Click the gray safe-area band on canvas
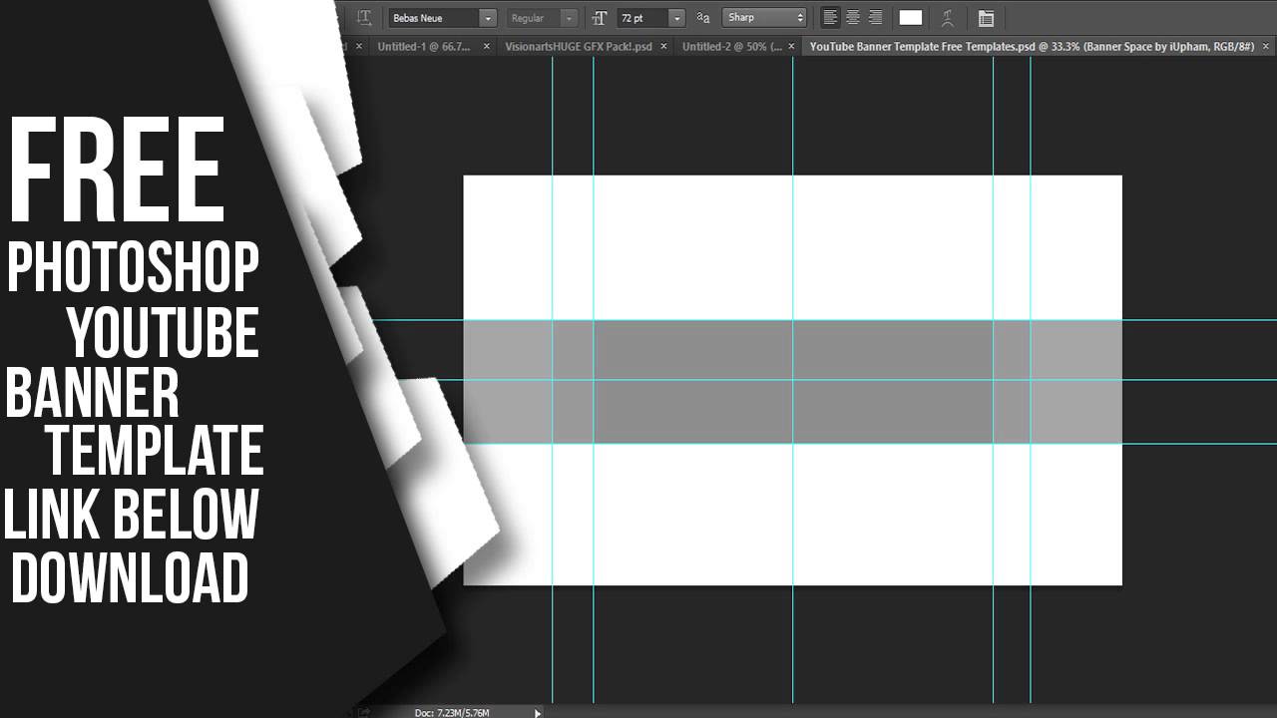Screen dimensions: 1277x718 click(792, 382)
